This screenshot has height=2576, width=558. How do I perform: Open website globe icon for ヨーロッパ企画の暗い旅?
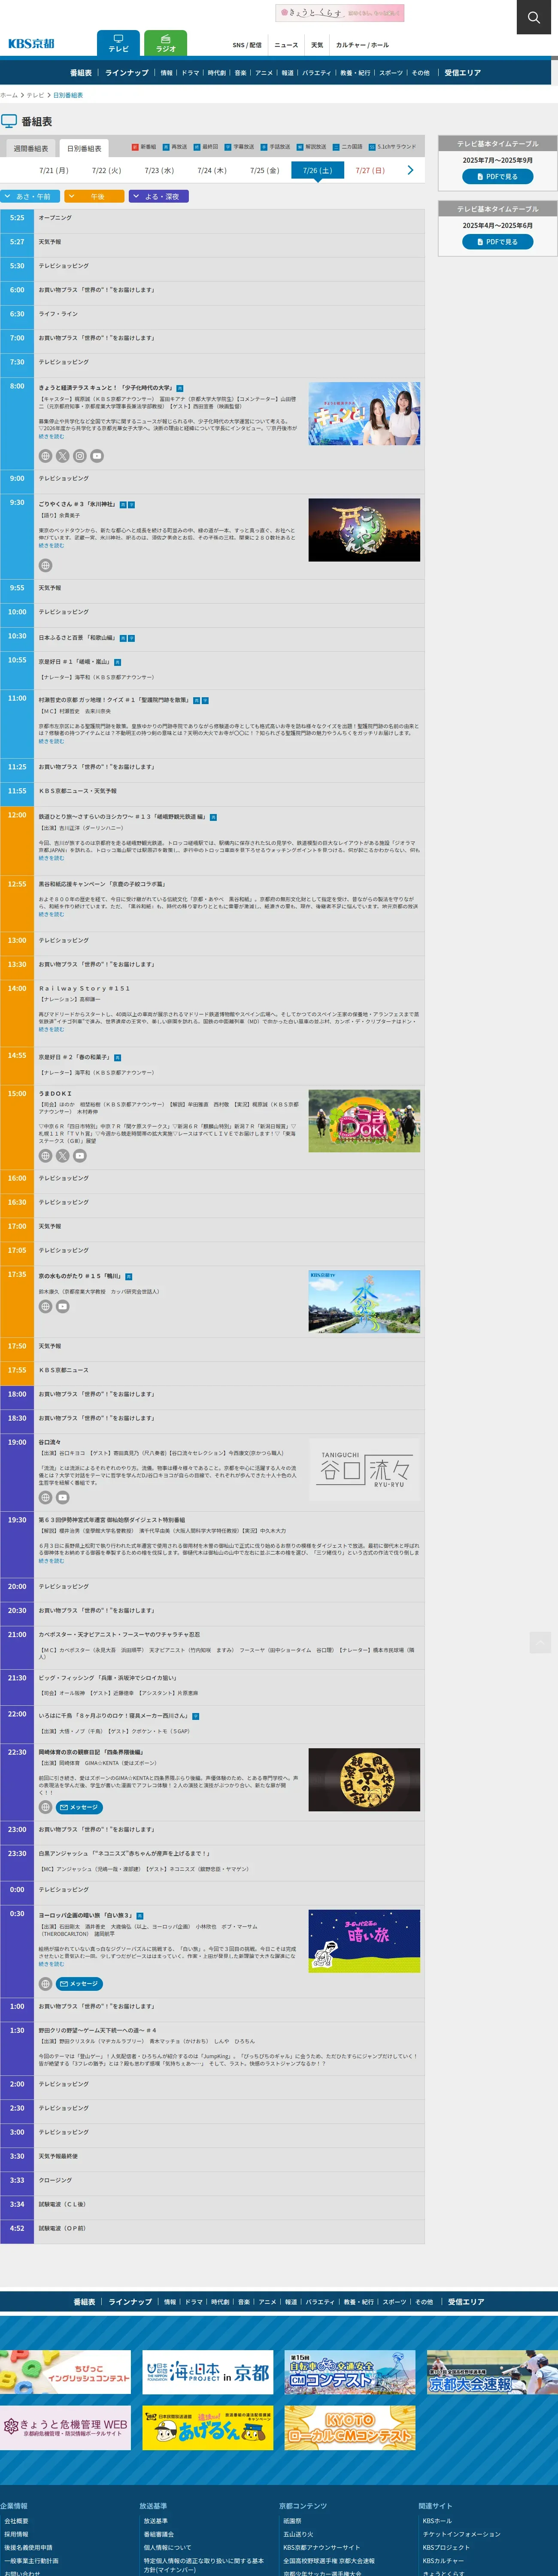(45, 1984)
